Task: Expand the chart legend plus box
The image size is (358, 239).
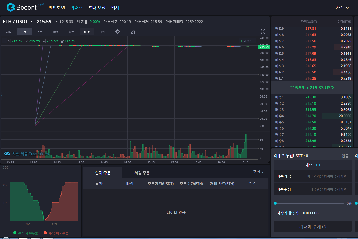Action: [4, 41]
